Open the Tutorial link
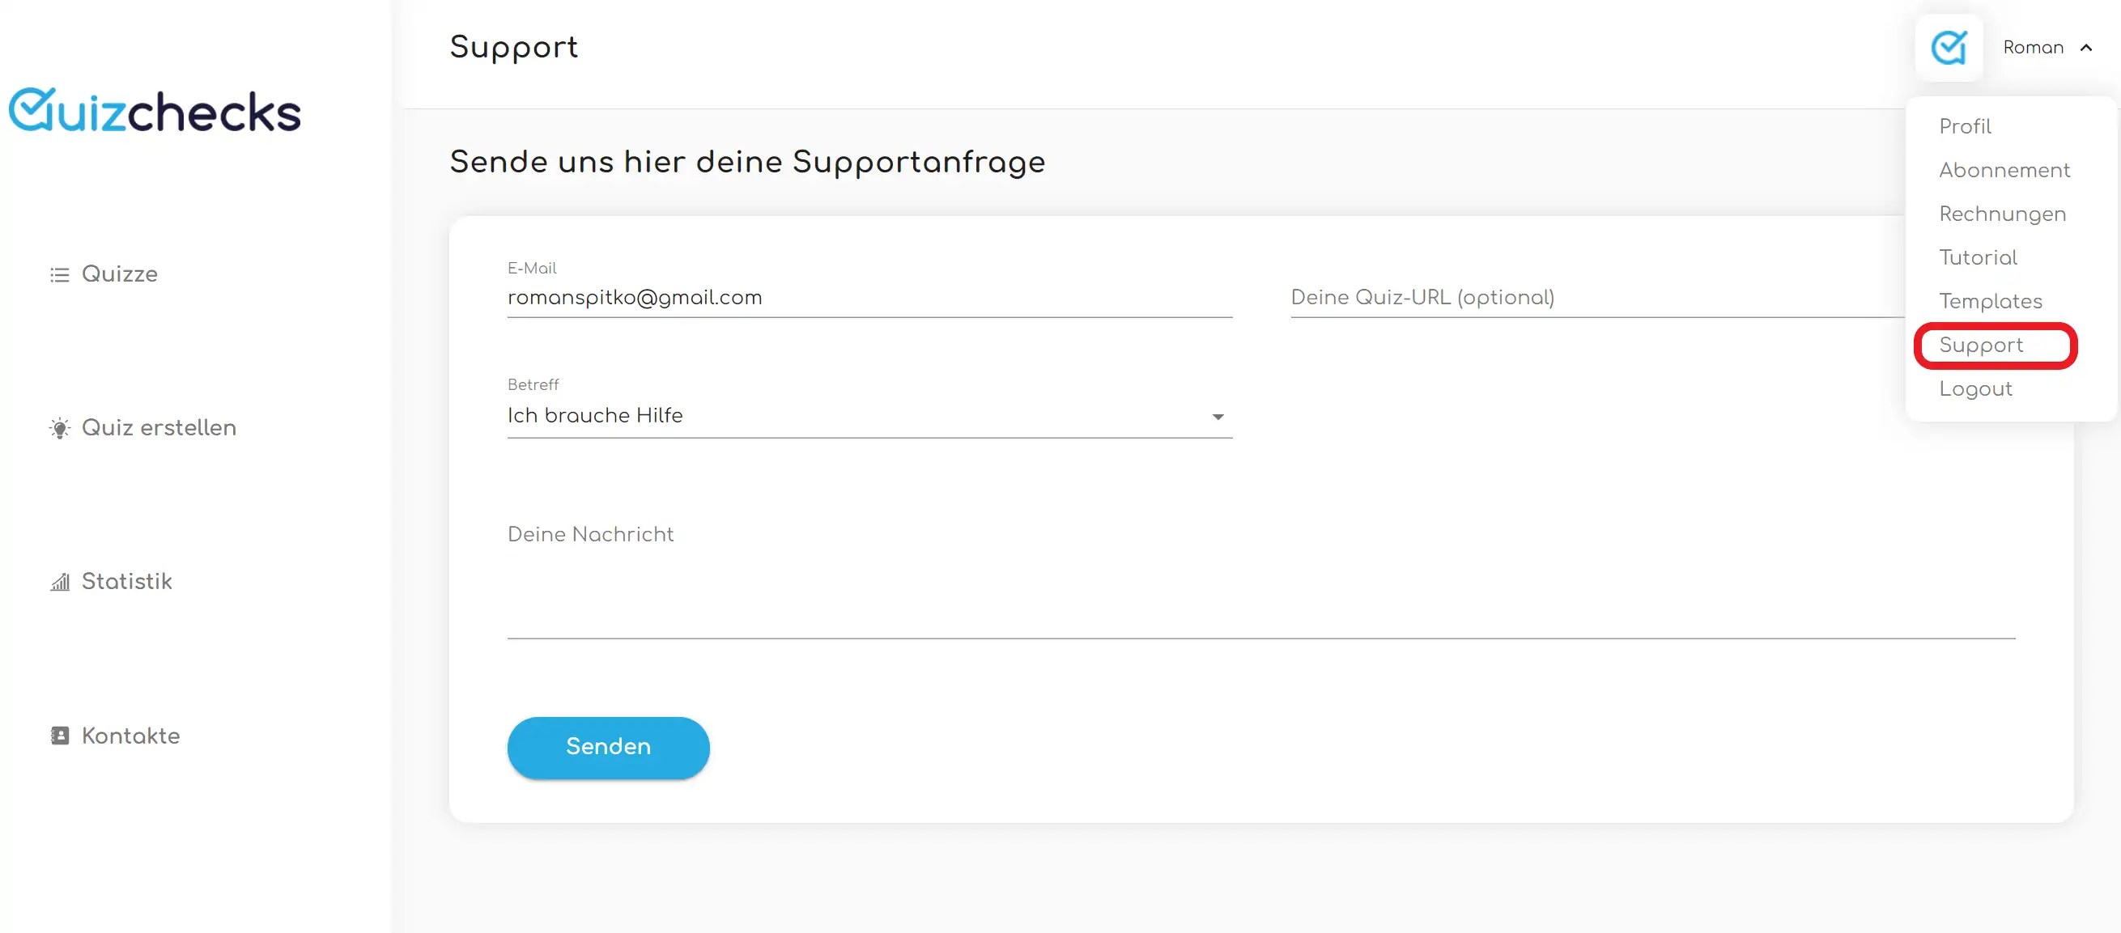The image size is (2121, 933). click(x=1978, y=257)
